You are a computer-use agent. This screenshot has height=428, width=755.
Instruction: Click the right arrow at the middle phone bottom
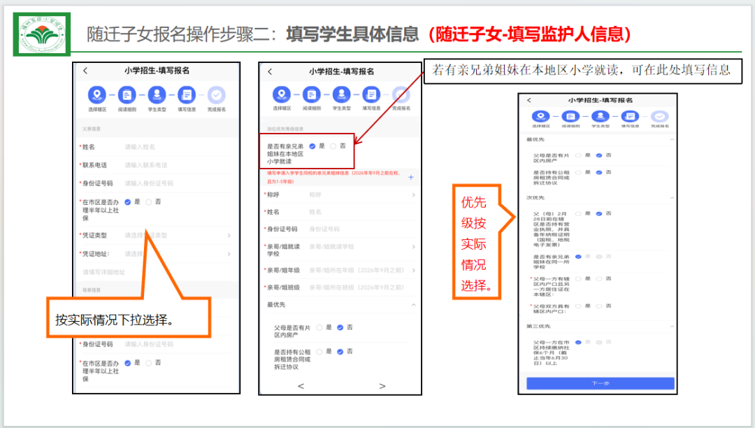[x=382, y=386]
